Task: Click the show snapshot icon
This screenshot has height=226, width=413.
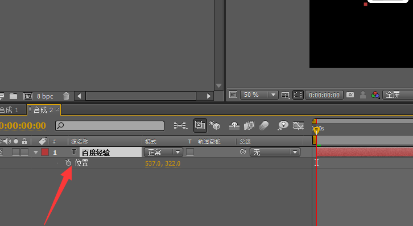Action: pos(363,94)
